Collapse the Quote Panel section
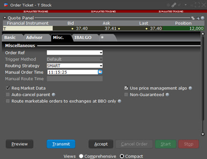 pyautogui.click(x=5, y=18)
